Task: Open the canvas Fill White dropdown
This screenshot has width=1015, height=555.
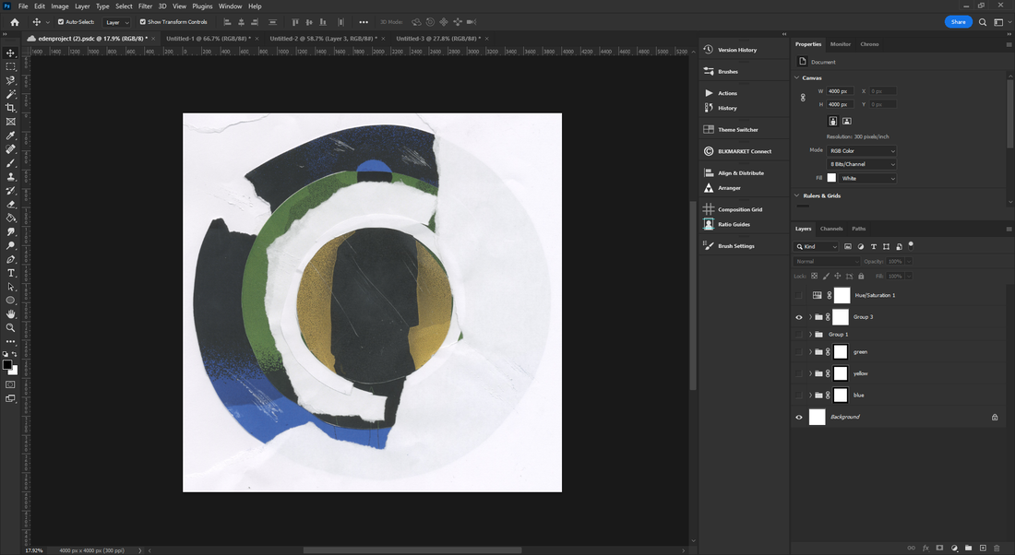Action: [867, 179]
